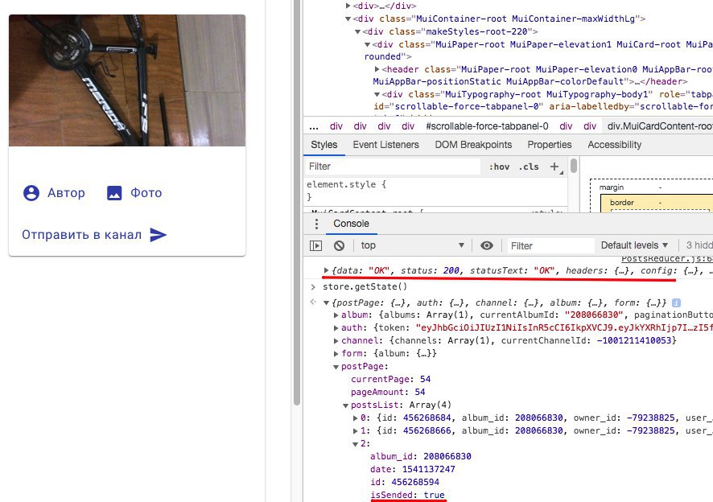The width and height of the screenshot is (713, 502).
Task: Open the DOM Breakpoints tab
Action: pos(472,145)
